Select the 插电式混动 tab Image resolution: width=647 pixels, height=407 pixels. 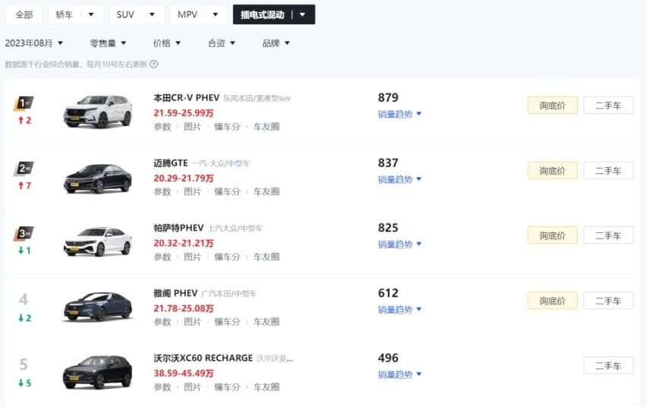[x=274, y=14]
